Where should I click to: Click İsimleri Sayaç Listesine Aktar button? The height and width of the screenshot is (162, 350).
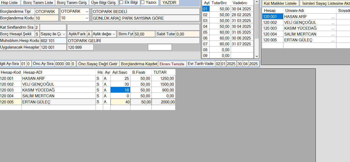click(x=325, y=3)
